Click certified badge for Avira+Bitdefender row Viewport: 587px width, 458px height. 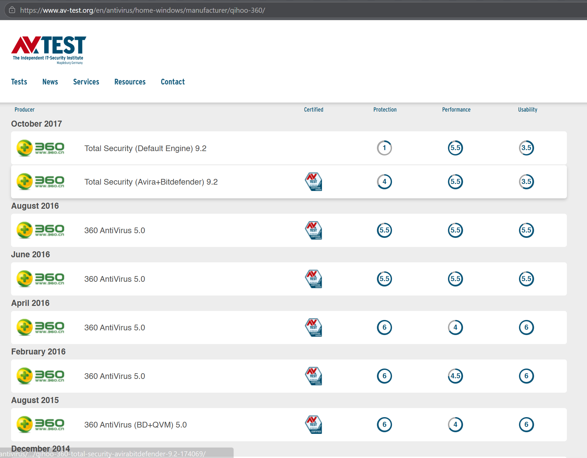314,182
